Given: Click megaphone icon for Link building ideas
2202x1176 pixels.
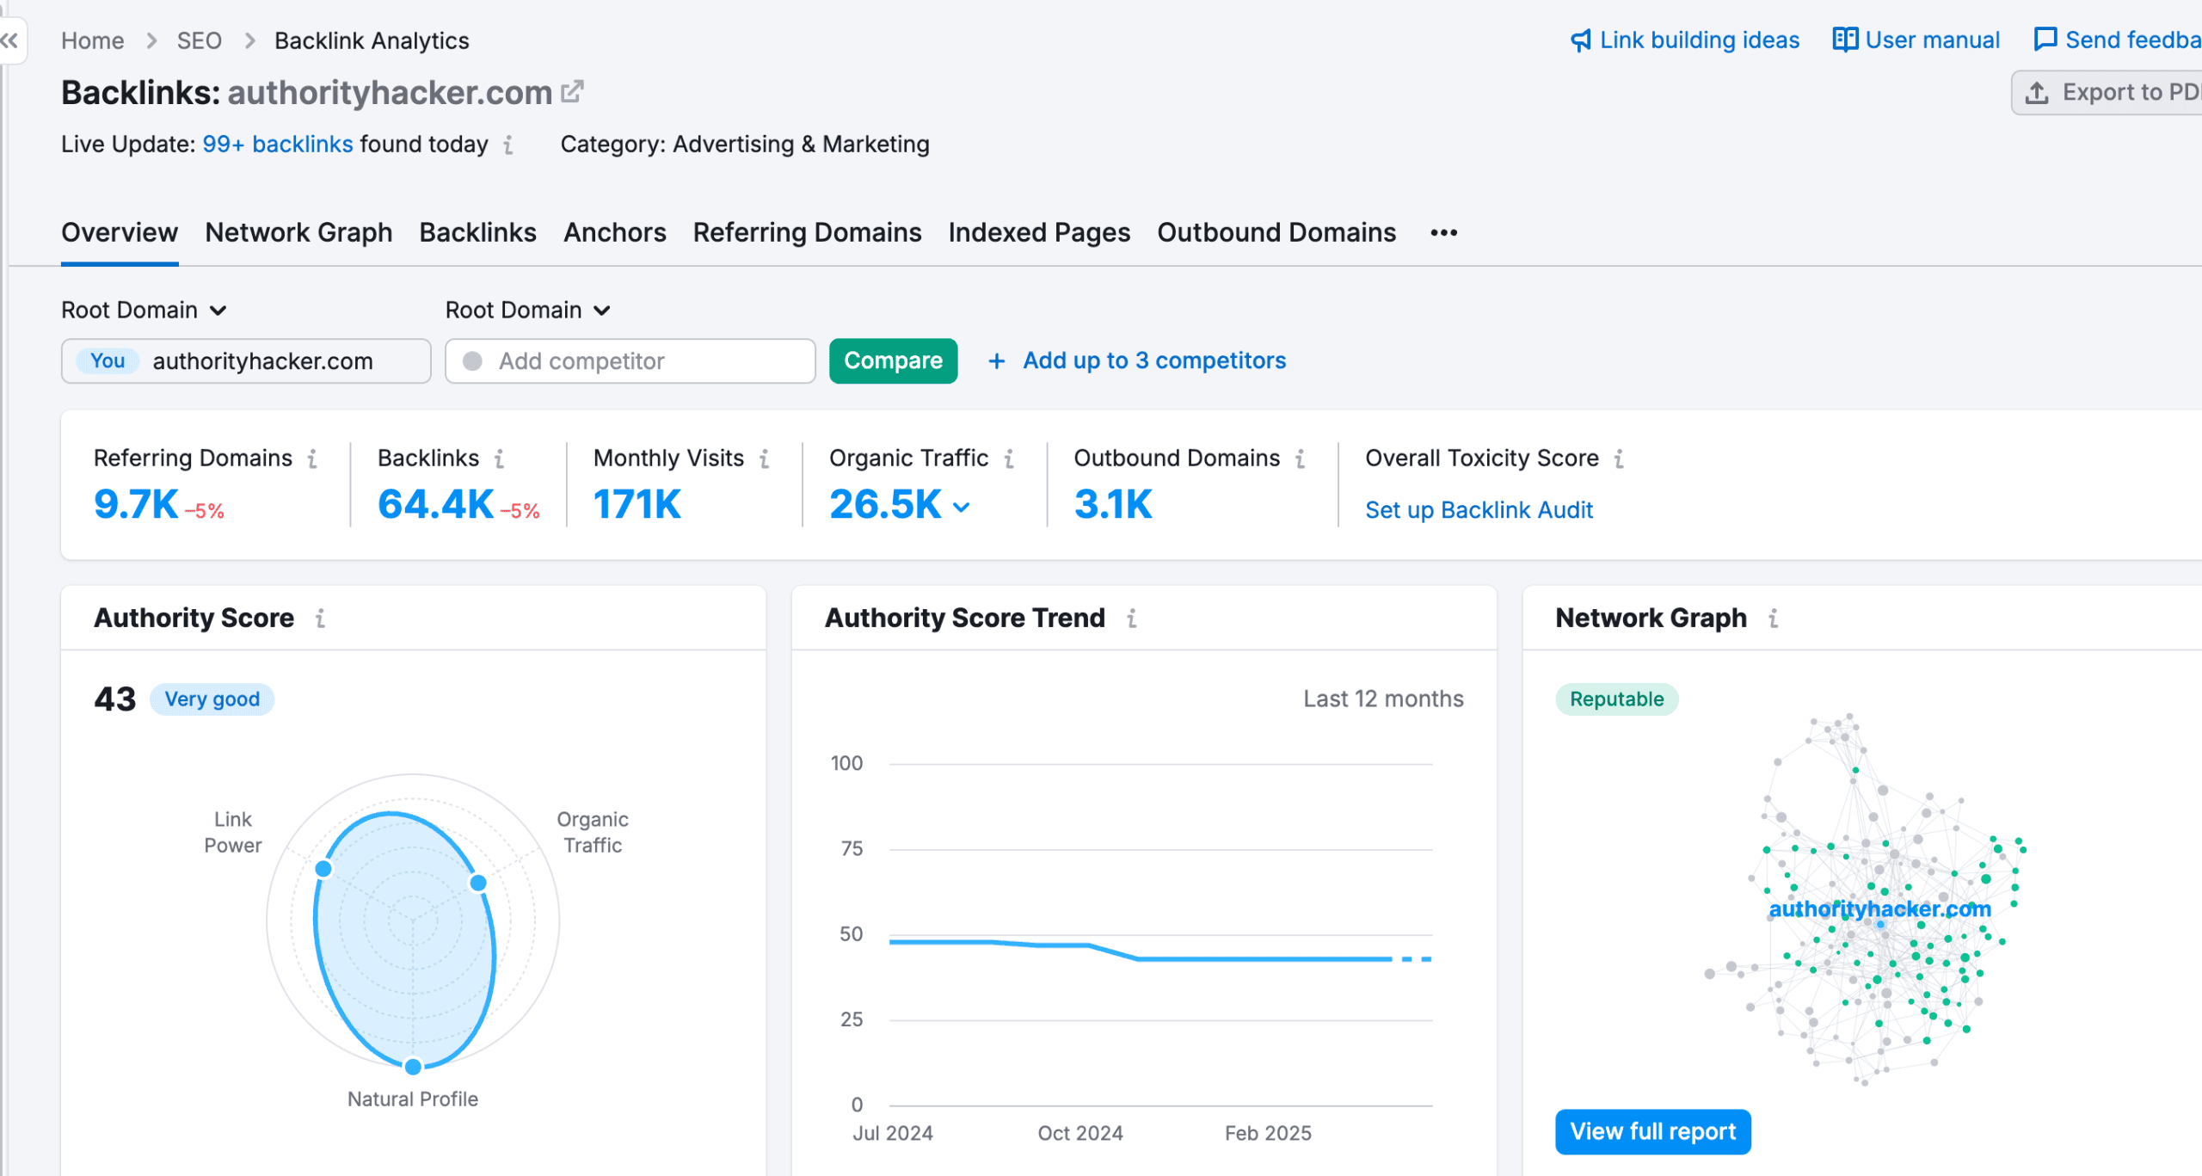Looking at the screenshot, I should 1581,40.
